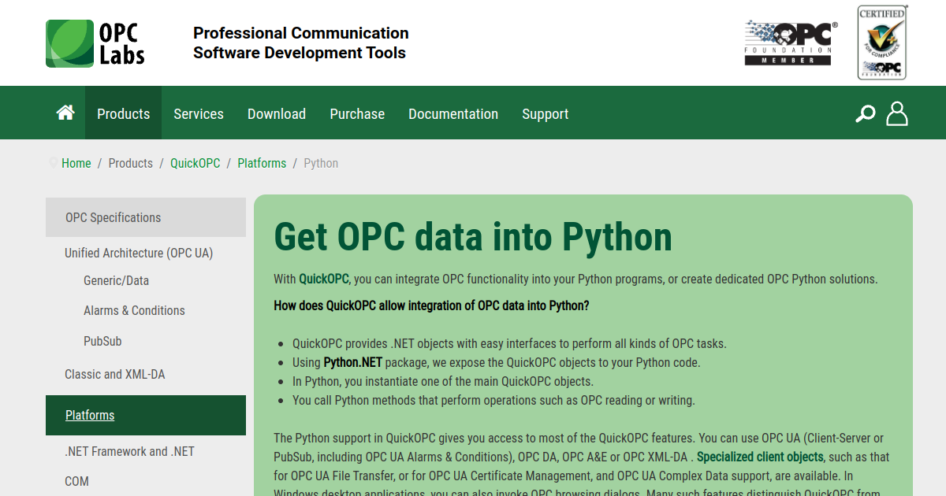Open the Products menu
The image size is (946, 496).
coord(123,113)
